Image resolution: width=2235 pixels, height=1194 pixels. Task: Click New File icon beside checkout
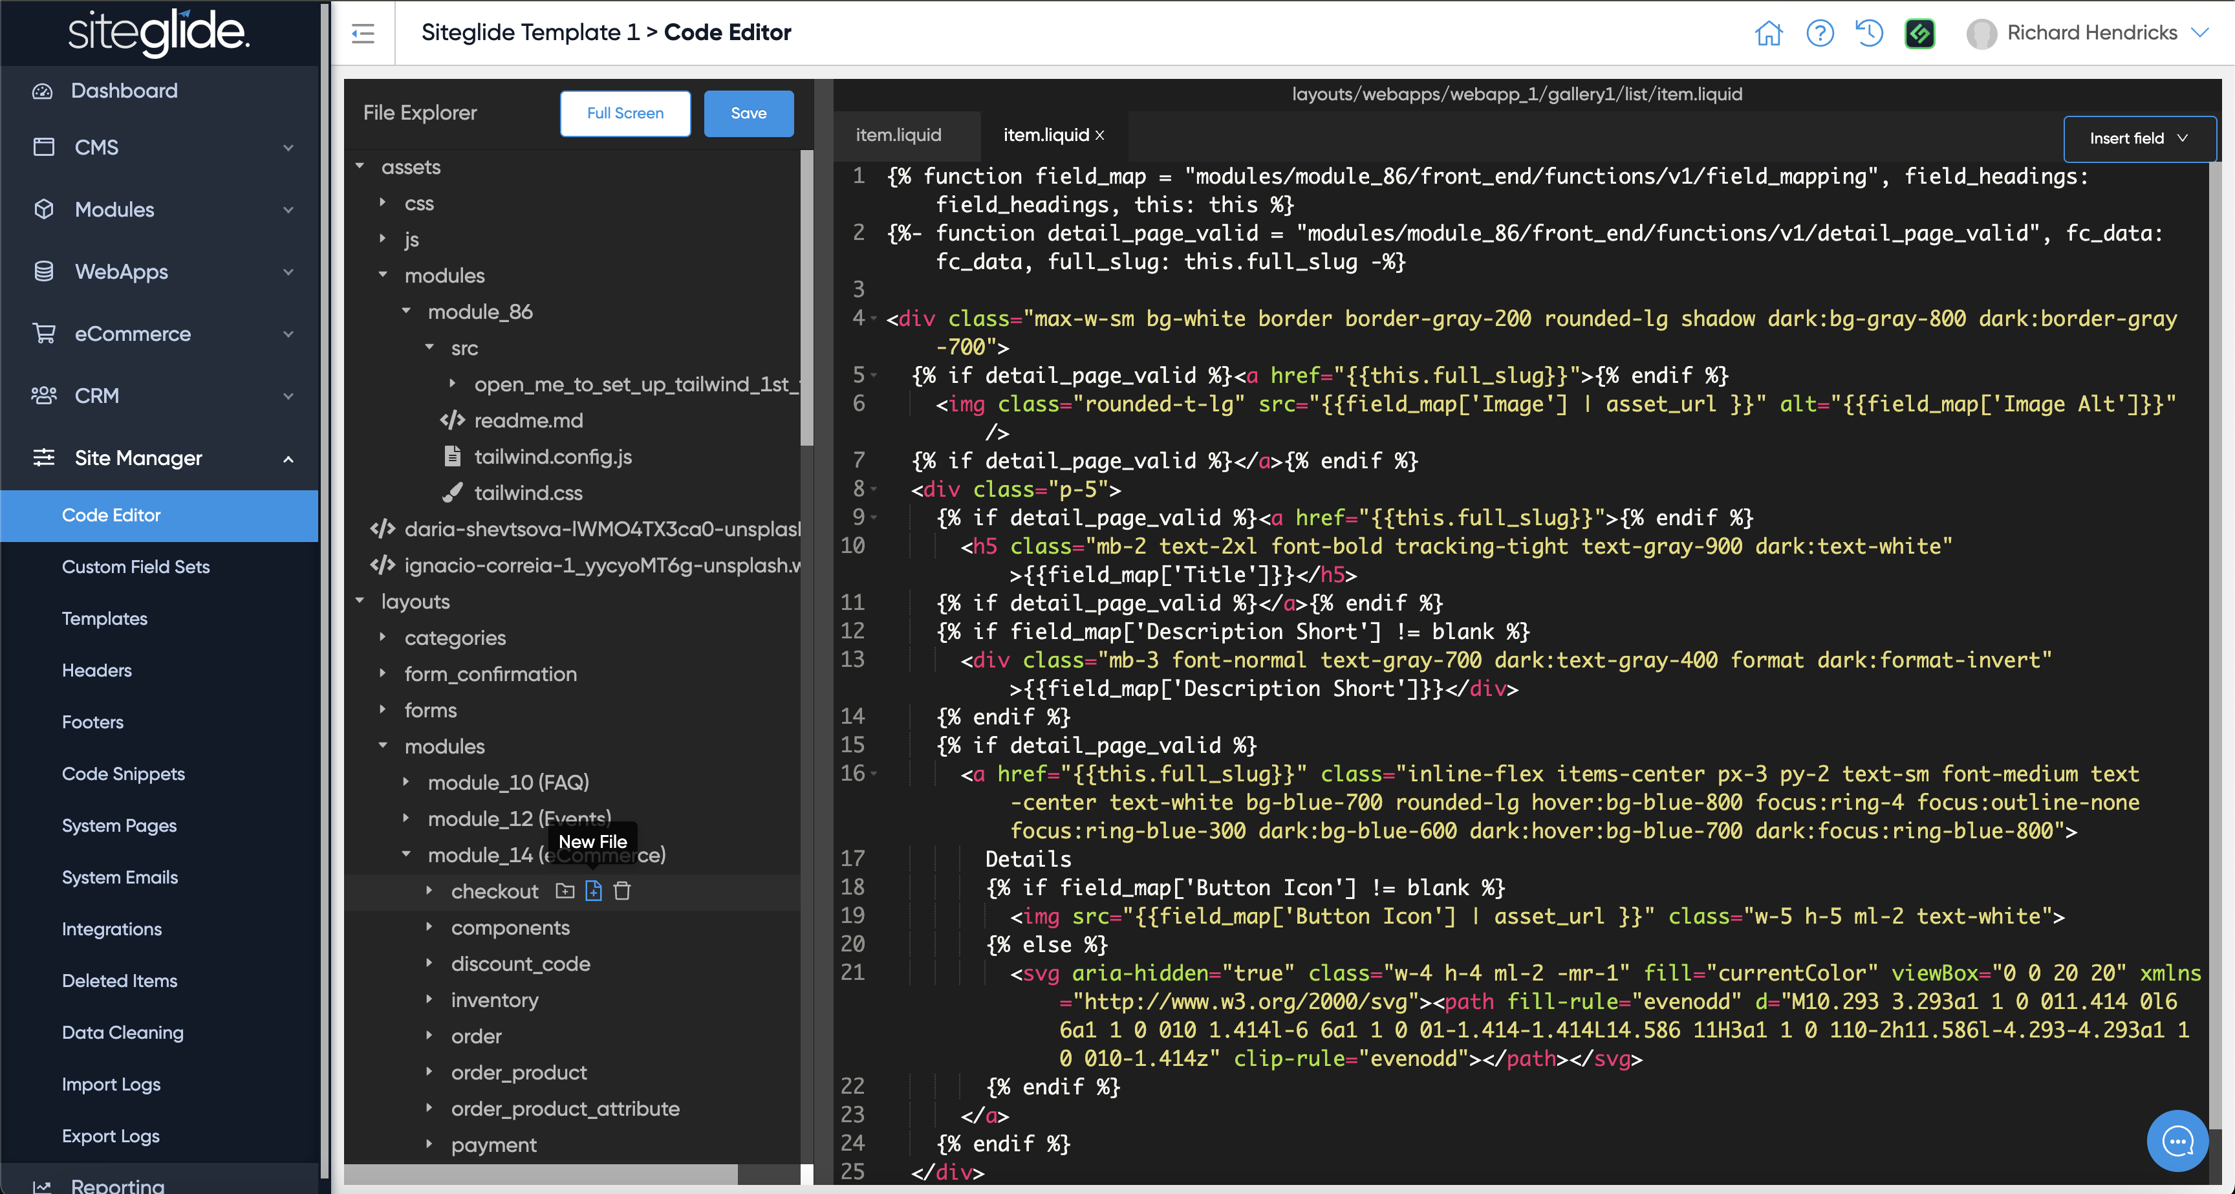click(594, 891)
